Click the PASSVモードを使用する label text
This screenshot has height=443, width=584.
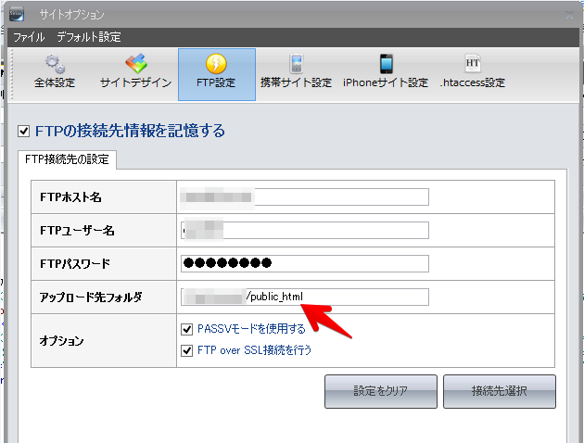(251, 329)
